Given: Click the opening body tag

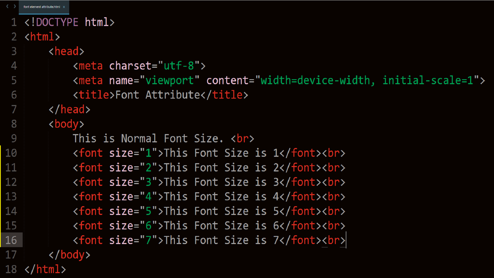Looking at the screenshot, I should (x=66, y=124).
